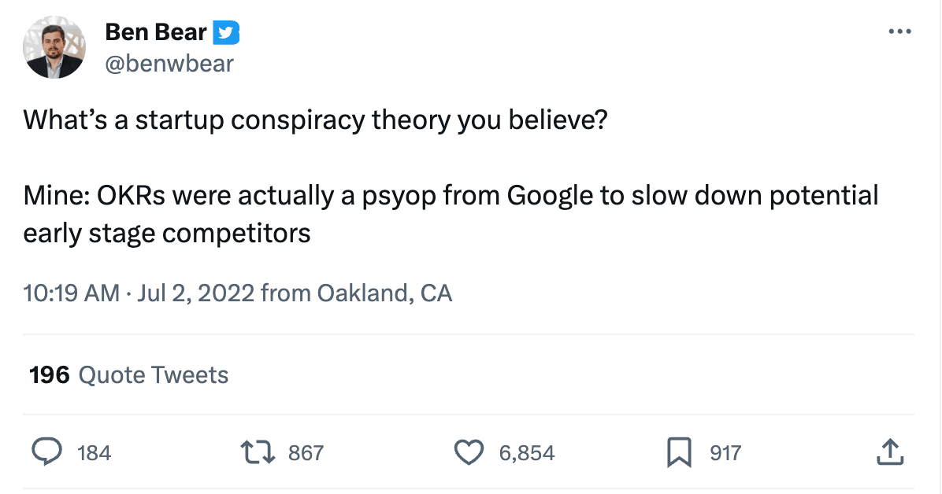Click the 6,854 likes count
The image size is (942, 494).
coord(527,452)
